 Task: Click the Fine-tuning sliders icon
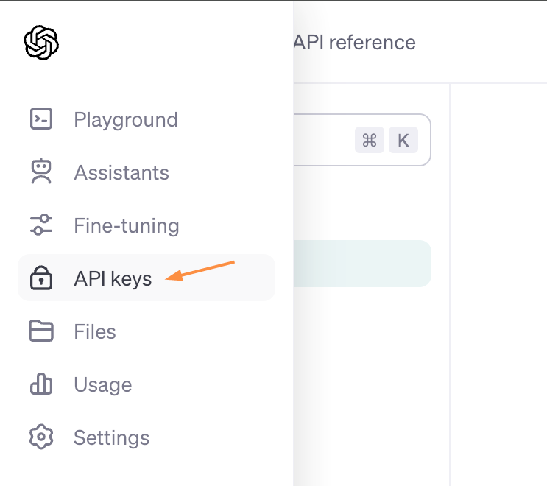pyautogui.click(x=41, y=225)
